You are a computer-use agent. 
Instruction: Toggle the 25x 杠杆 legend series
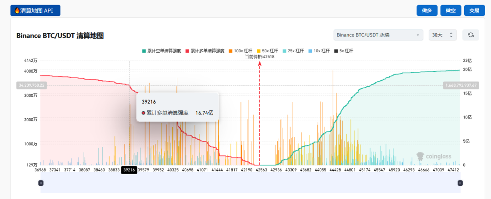point(293,51)
